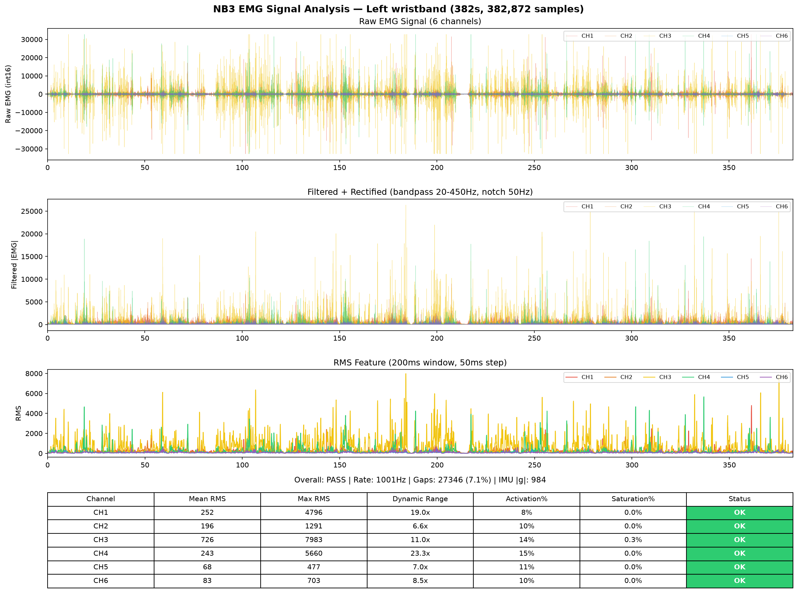Click Max RMS value 703 for CH6
798x593 pixels.
pyautogui.click(x=314, y=581)
